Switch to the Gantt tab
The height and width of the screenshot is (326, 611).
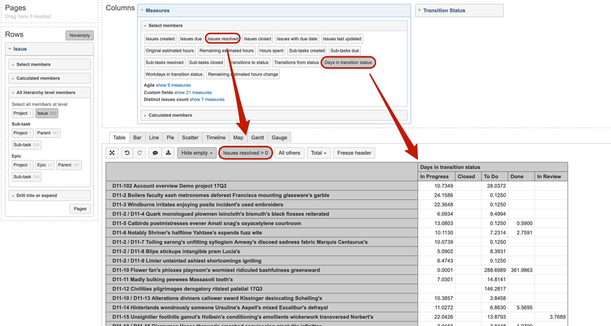click(257, 138)
